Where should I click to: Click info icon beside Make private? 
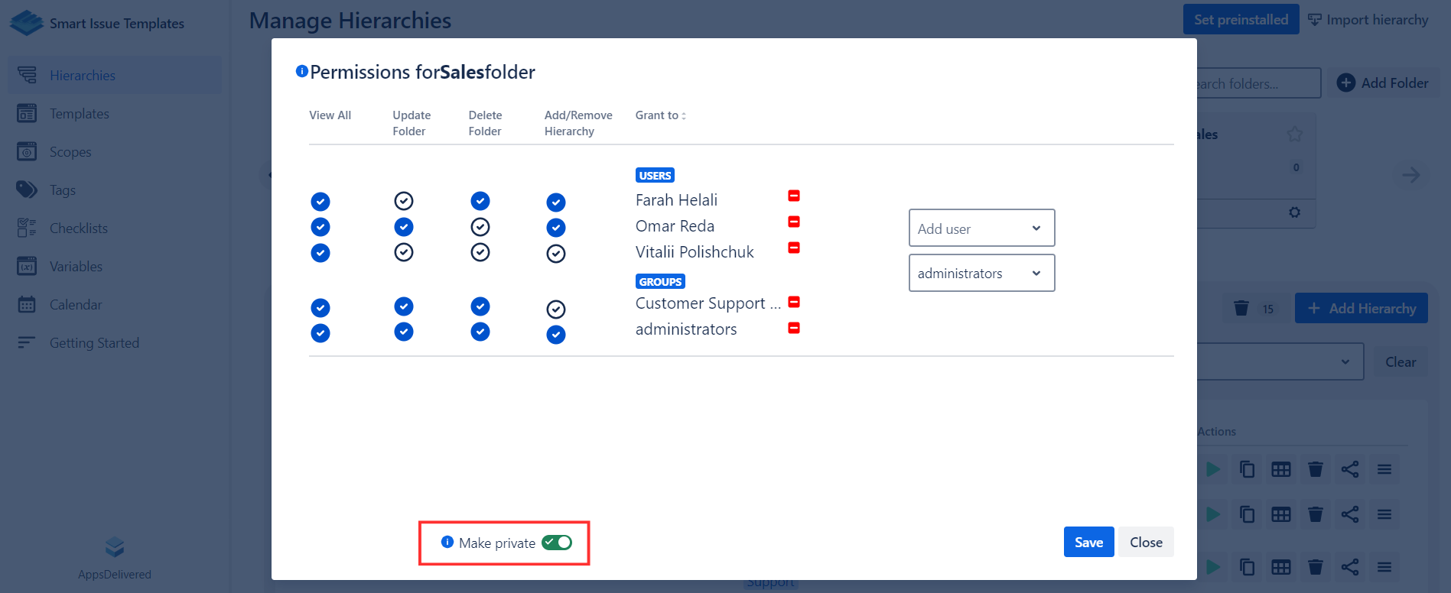[x=447, y=543]
